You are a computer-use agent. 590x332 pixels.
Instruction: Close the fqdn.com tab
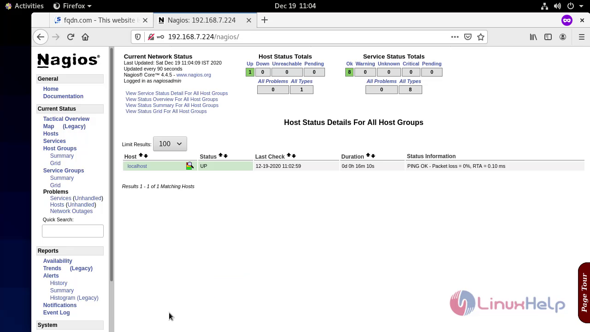[146, 20]
